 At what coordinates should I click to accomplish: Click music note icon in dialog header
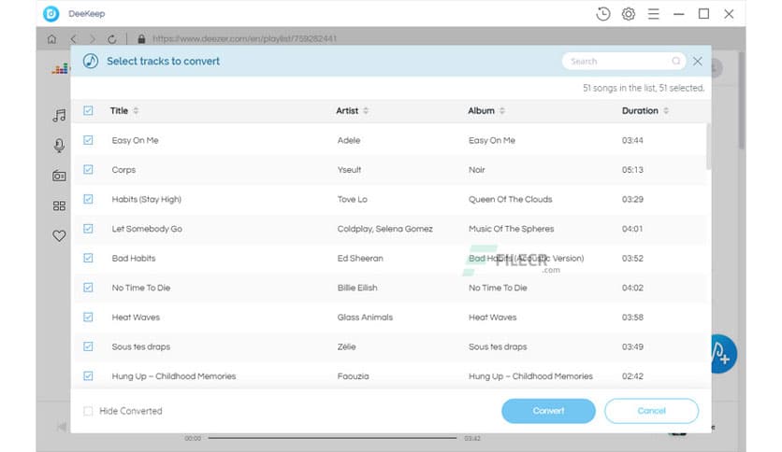(x=91, y=62)
